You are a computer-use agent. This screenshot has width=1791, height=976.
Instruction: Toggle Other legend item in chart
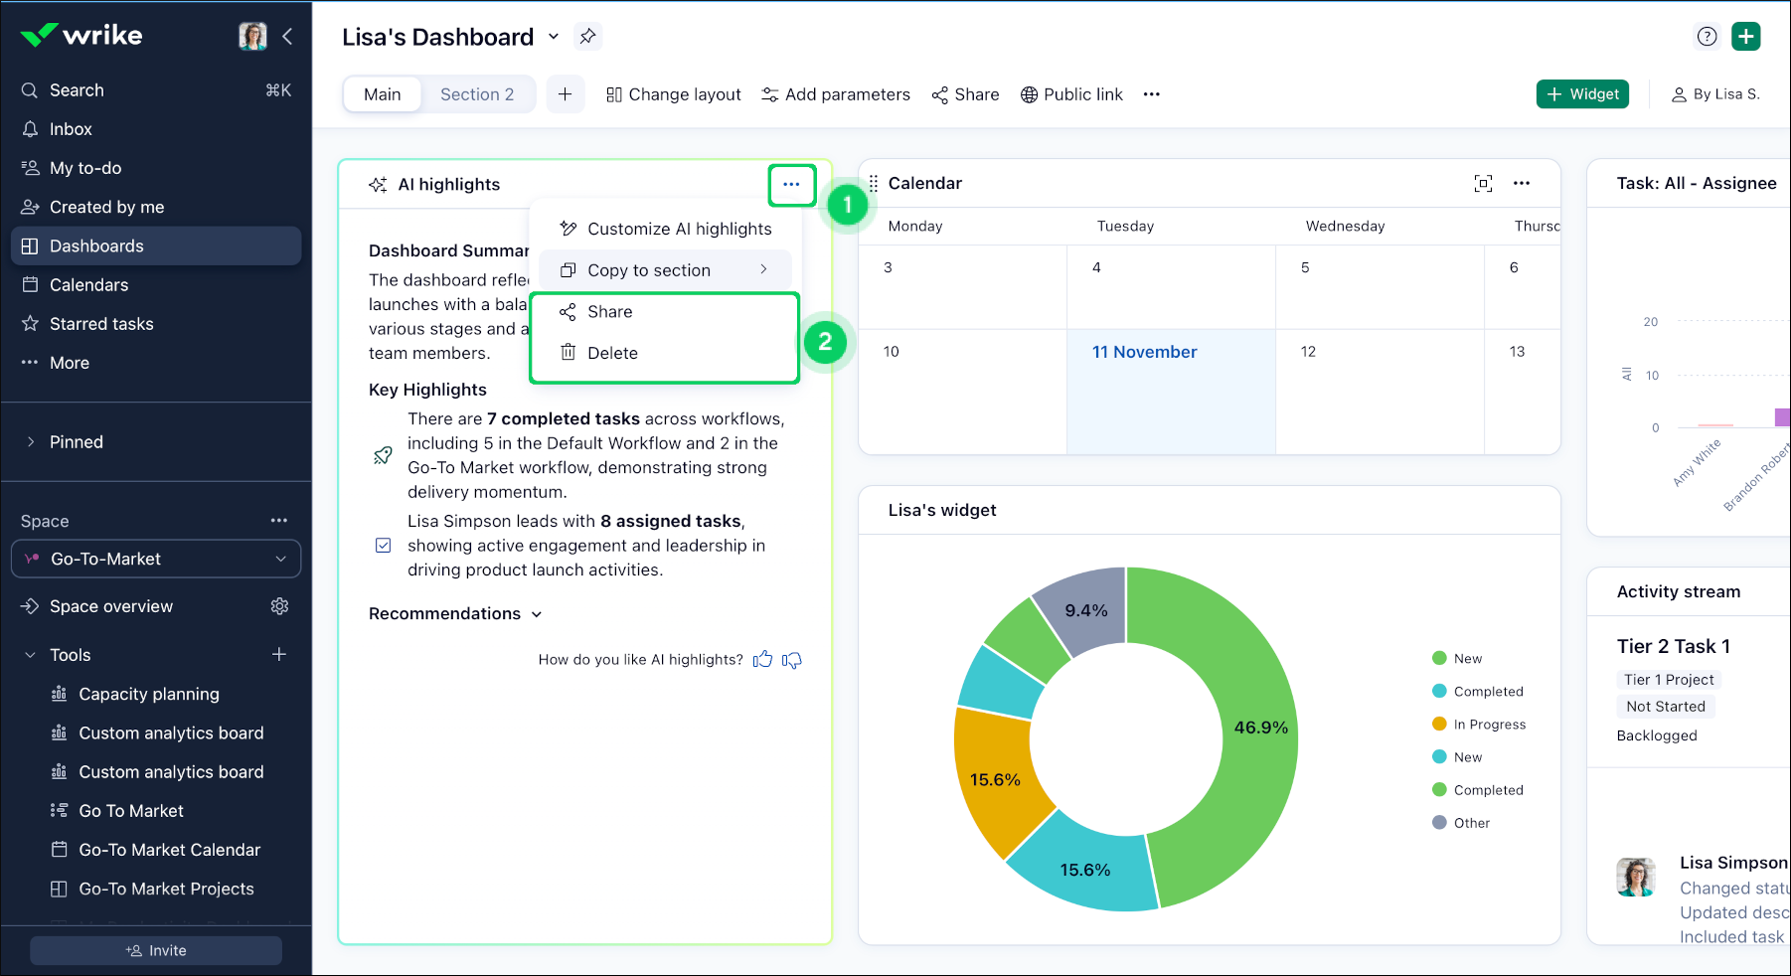coord(1471,823)
